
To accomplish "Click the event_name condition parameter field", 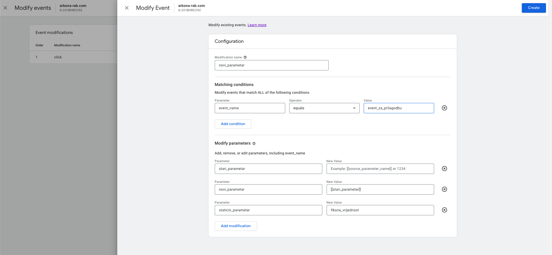I will (250, 108).
